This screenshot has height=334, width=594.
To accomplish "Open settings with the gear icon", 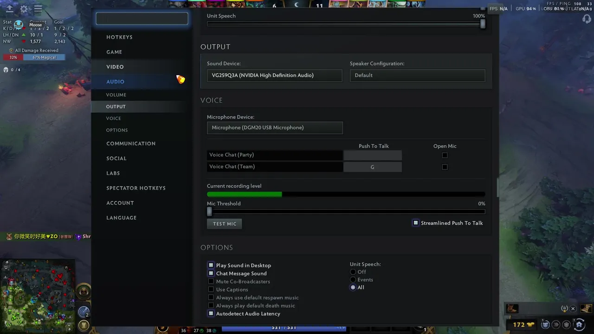I will coord(24,9).
